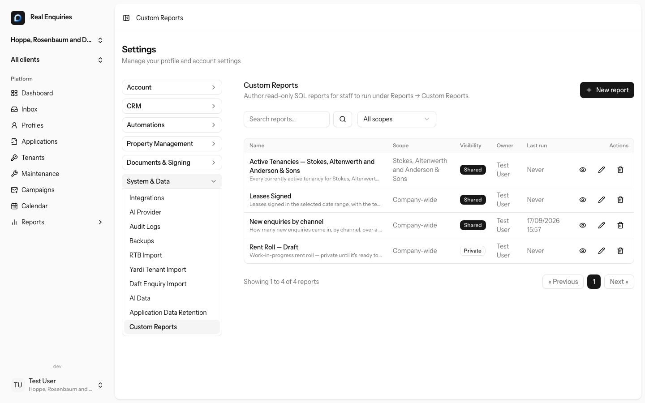
Task: Open Campaigns in the sidebar
Action: tap(57, 190)
